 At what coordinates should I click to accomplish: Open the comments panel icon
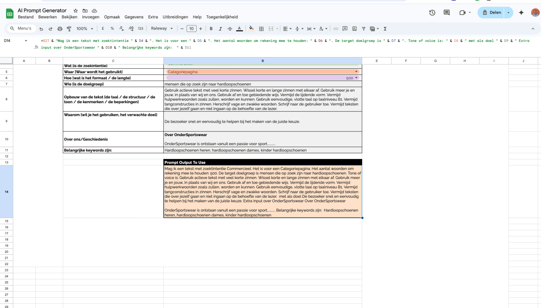447,13
